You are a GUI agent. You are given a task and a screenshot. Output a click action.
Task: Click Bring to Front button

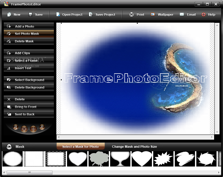(x=29, y=107)
